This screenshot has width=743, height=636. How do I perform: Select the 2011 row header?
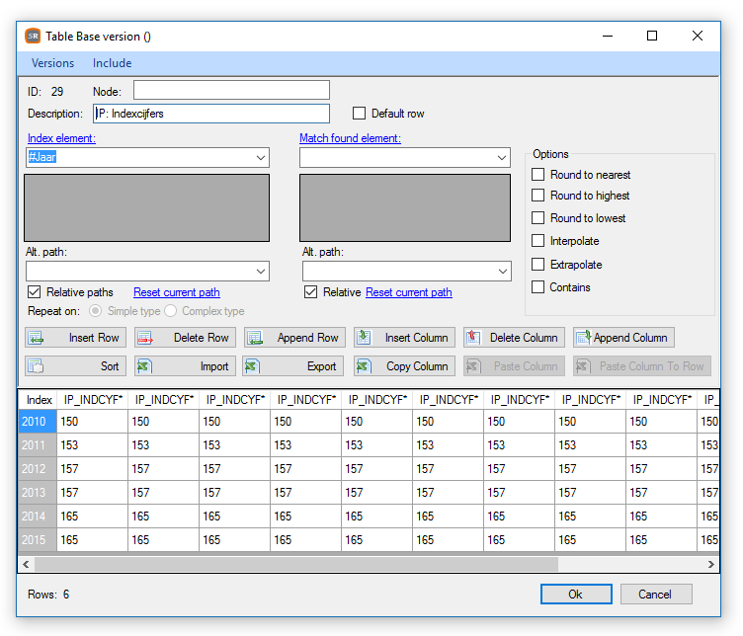[x=38, y=445]
